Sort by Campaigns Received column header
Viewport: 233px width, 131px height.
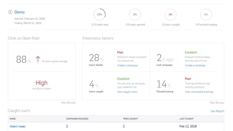point(77,119)
